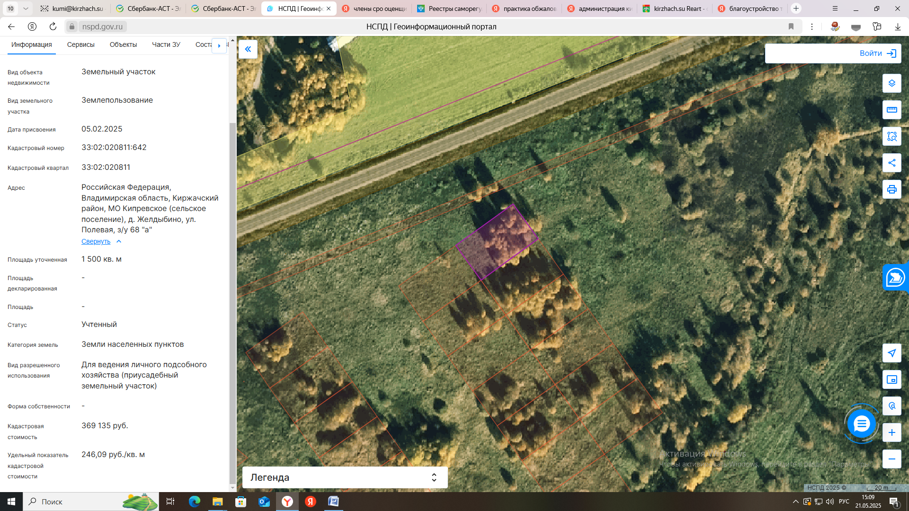The image size is (909, 511).
Task: Click the nspd.gov.ru address bar
Action: [102, 26]
